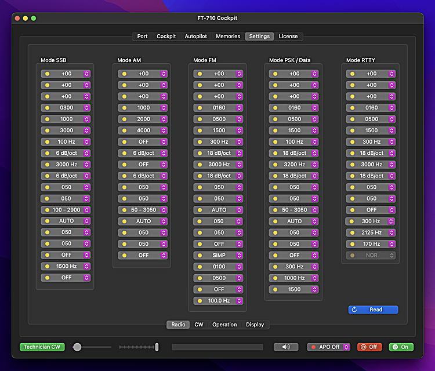Open the Mode FM AUTO popup

click(218, 210)
